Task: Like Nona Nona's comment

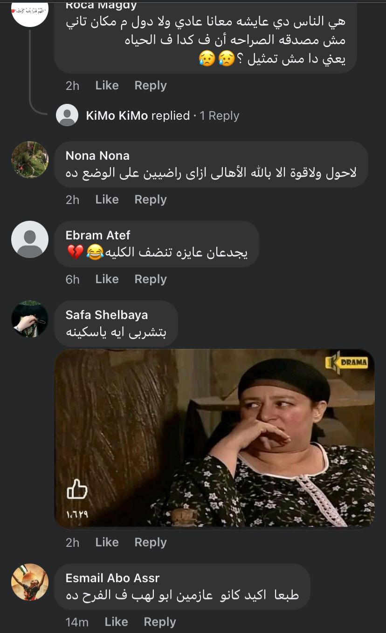Action: 107,199
